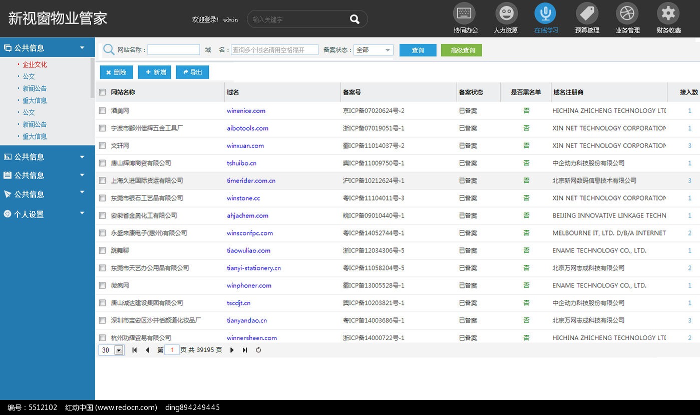This screenshot has height=415, width=700.
Task: Check the row for 上海久进国际货运有限公司
Action: tap(103, 180)
